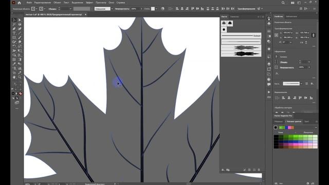Screen dimensions: 329x185
Task: Select the Rectangle tool
Action: pyautogui.click(x=14, y=38)
